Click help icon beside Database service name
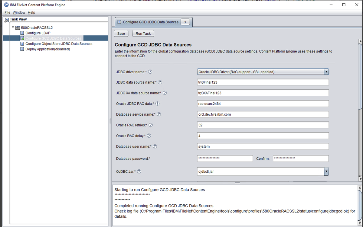Screen dimensions: 363x227 [x=159, y=114]
